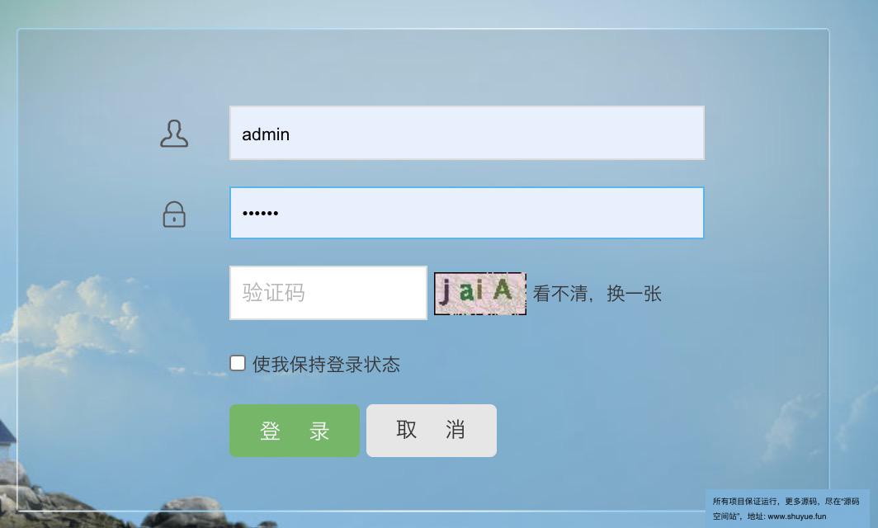Click the green letter A in captcha

[x=503, y=290]
